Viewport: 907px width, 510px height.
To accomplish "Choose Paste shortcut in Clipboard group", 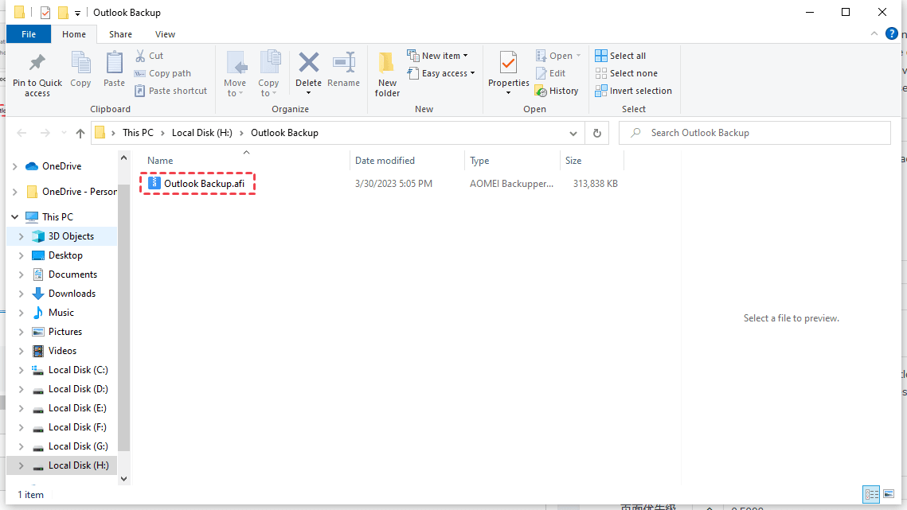I will [x=170, y=91].
